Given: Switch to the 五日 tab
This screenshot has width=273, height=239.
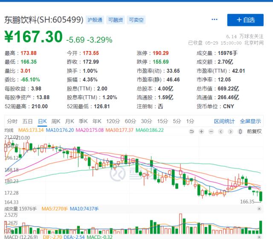Looking at the screenshot, I should (27, 121).
